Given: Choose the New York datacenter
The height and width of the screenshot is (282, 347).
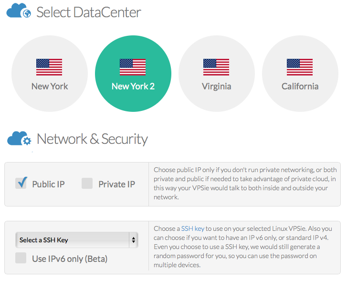Looking at the screenshot, I should tap(50, 74).
